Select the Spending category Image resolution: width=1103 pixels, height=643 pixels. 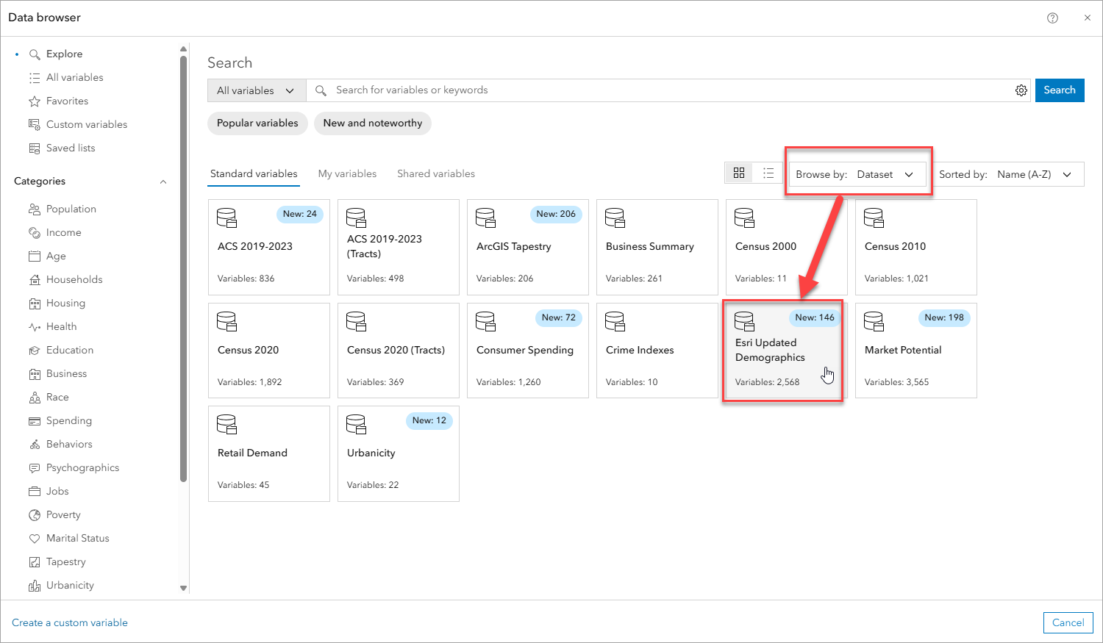coord(68,420)
